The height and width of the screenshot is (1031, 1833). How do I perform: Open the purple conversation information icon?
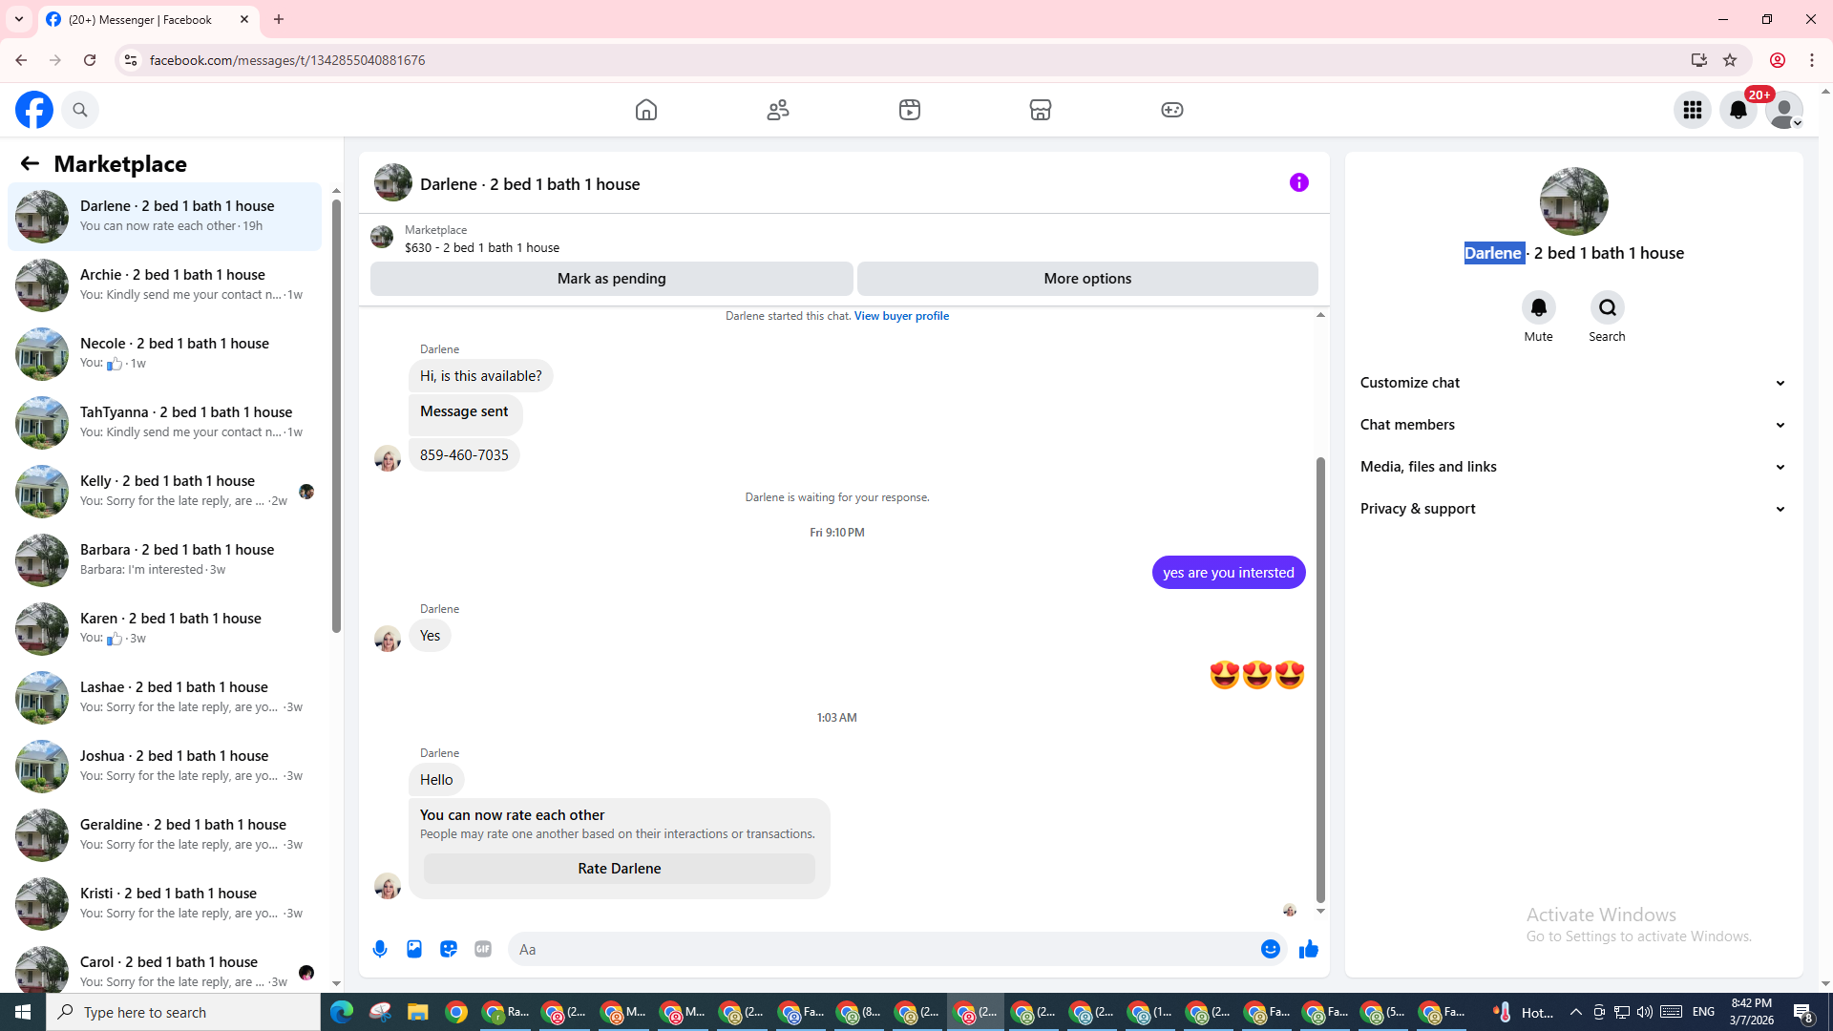(1299, 182)
